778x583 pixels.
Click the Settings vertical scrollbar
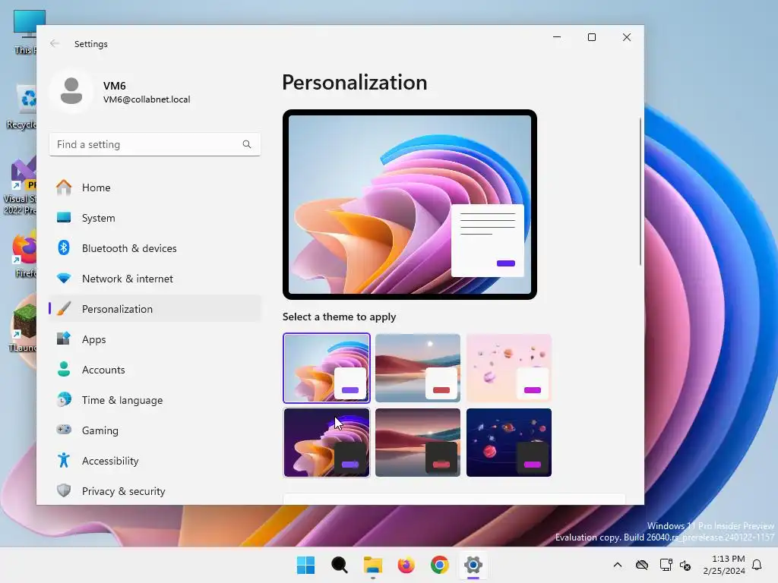point(640,191)
